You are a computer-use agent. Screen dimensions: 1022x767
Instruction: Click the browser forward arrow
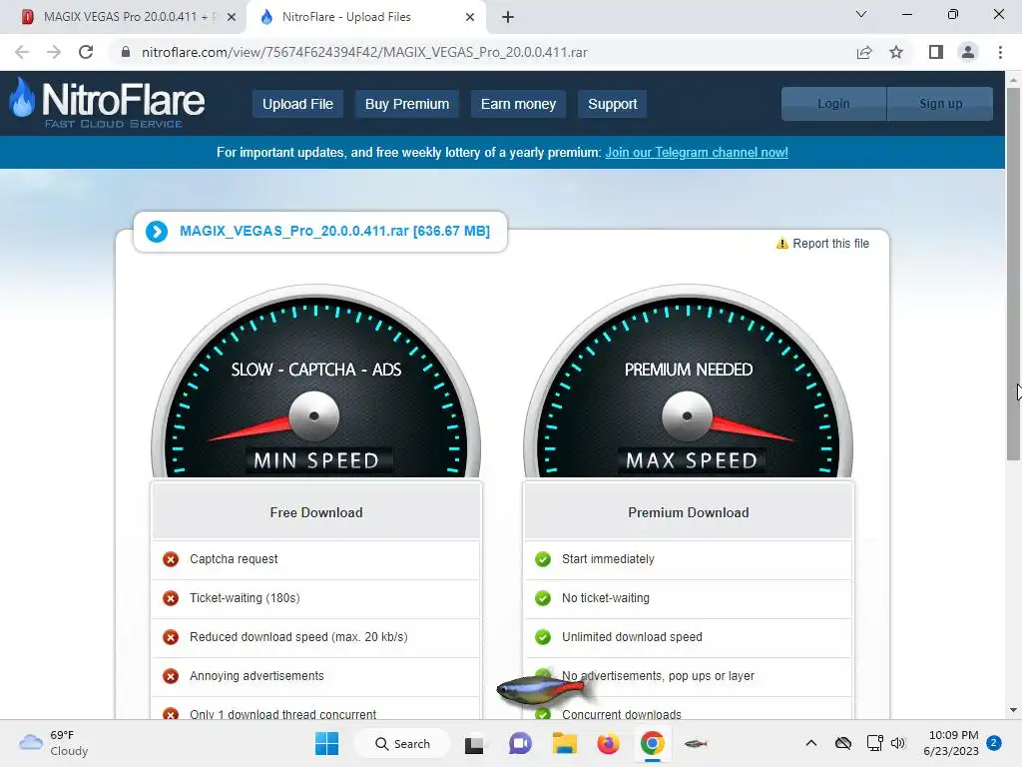pyautogui.click(x=54, y=52)
